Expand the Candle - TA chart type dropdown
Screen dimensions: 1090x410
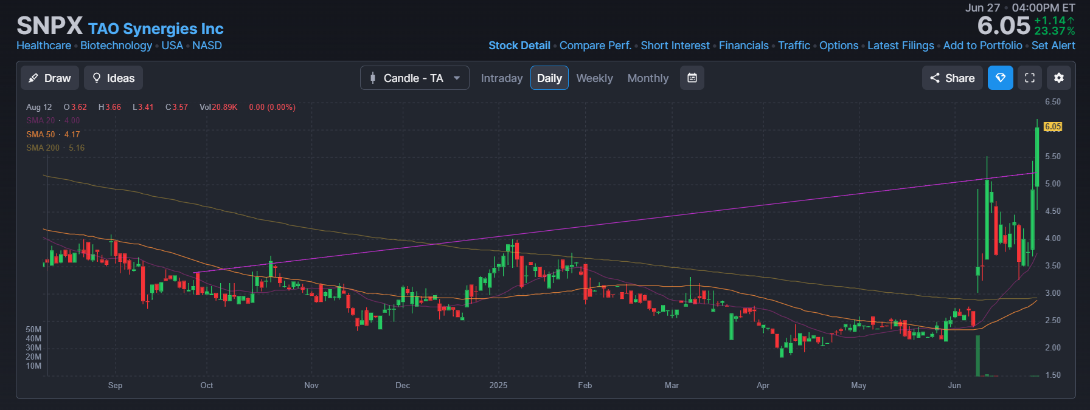pyautogui.click(x=414, y=78)
